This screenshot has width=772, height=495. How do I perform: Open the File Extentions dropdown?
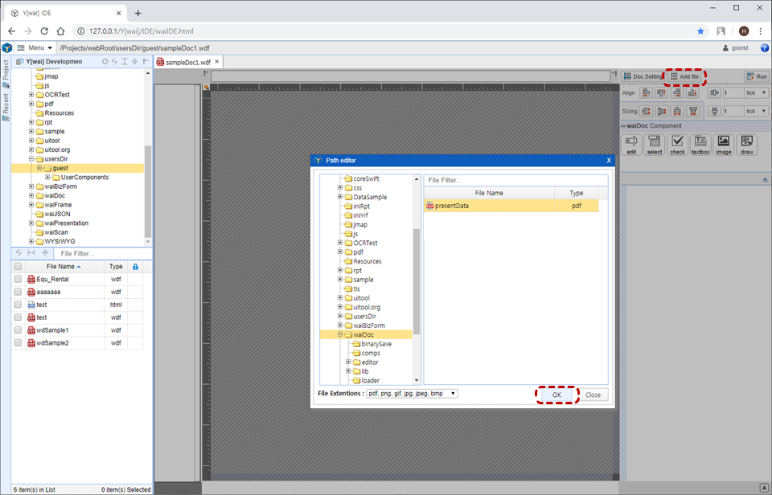pos(412,394)
